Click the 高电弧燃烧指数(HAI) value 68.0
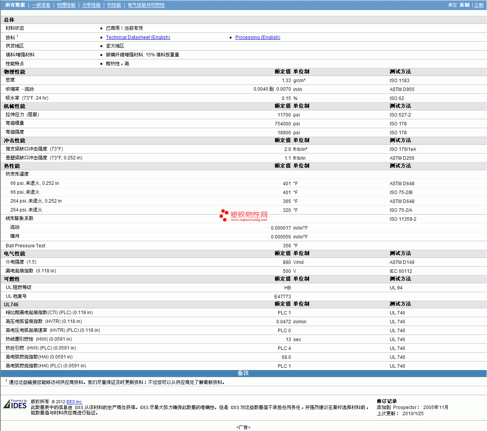 286,357
